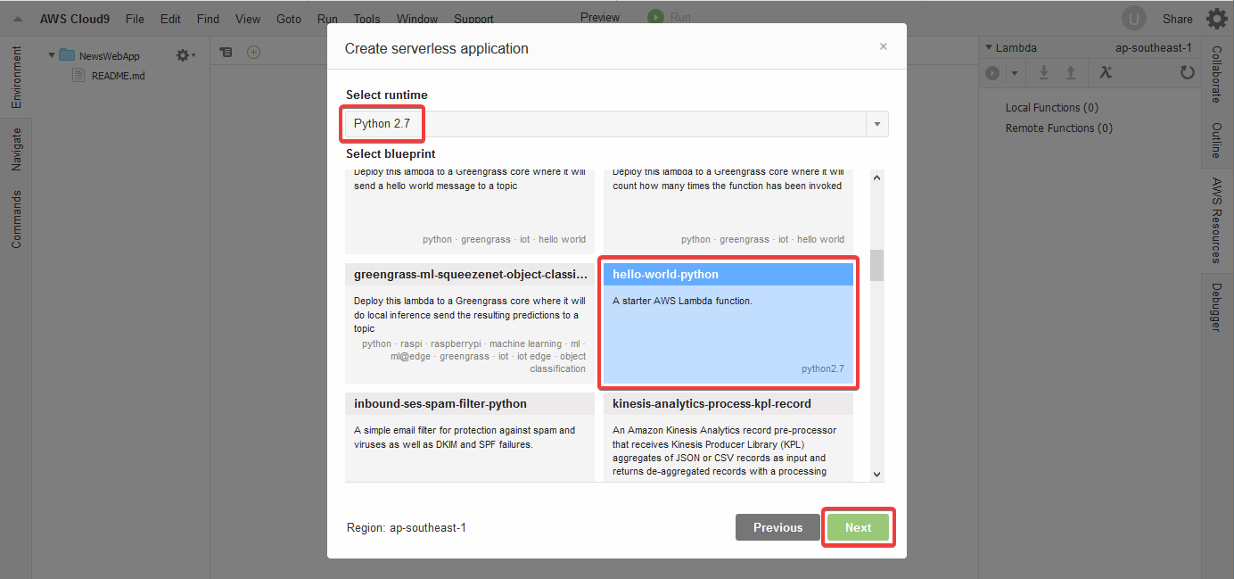This screenshot has width=1234, height=579.
Task: Select Local Functions (0)
Action: (x=1052, y=108)
